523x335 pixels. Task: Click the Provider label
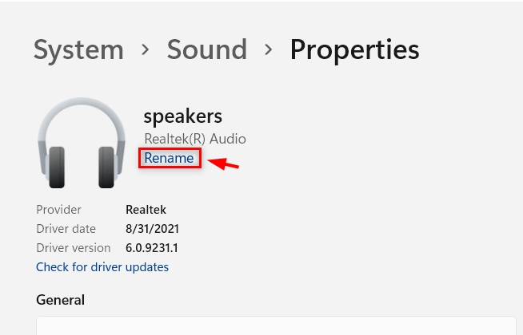coord(58,210)
